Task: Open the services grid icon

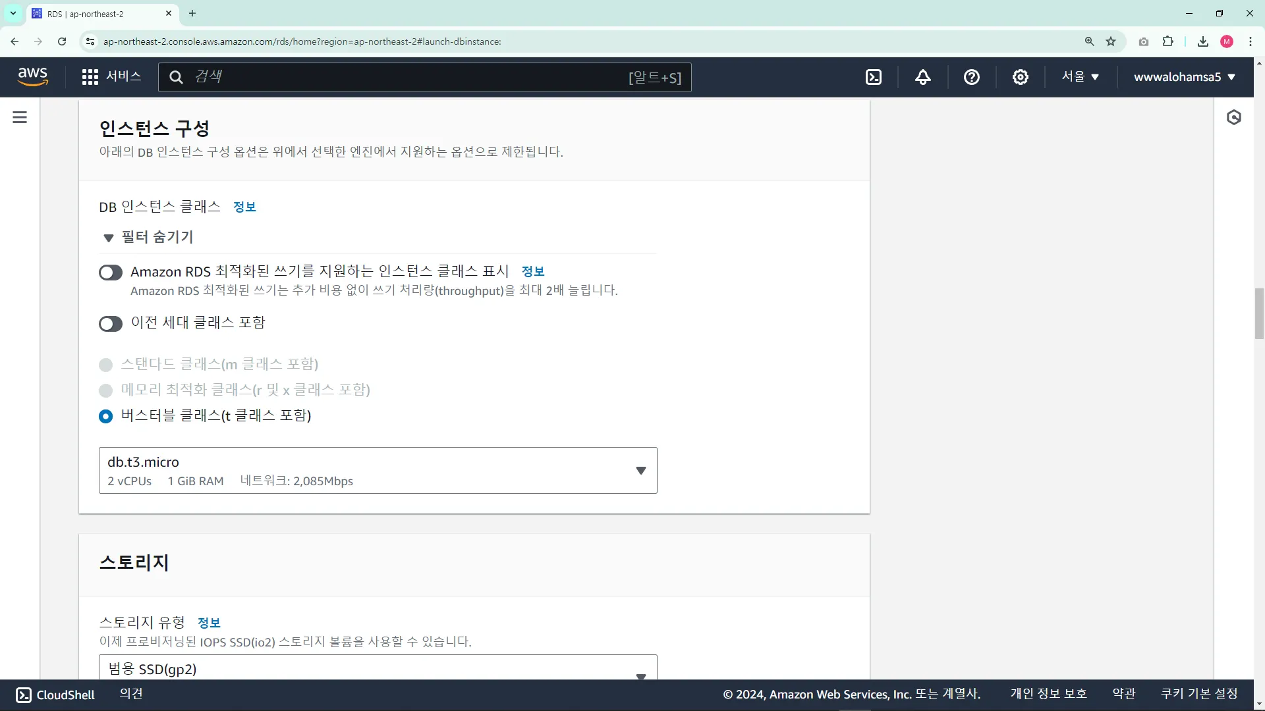Action: click(90, 77)
